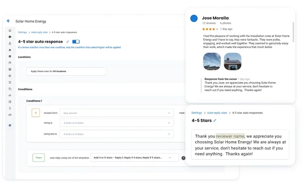
Task: Click inside the reply template text box
Action: 240,145
